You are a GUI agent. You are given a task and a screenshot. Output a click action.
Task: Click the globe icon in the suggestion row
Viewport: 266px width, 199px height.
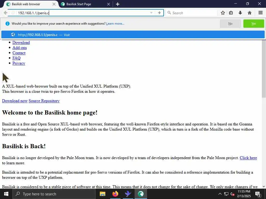click(x=13, y=34)
